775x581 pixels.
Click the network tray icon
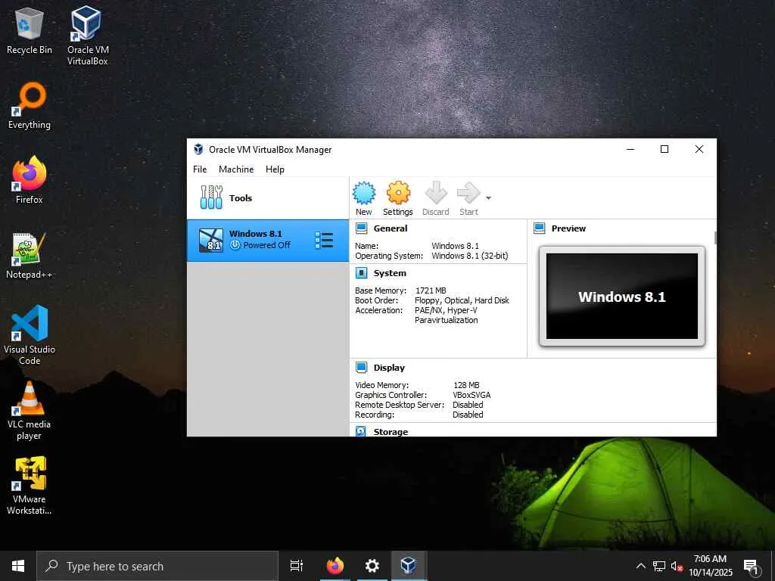click(659, 566)
